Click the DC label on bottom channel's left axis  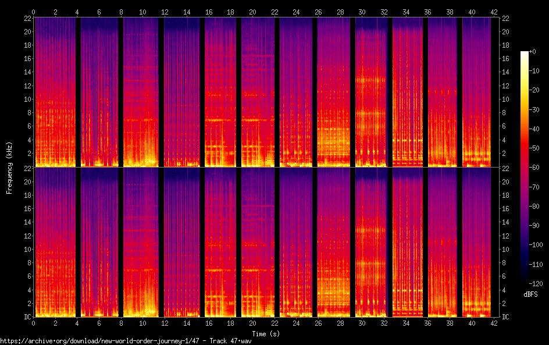click(x=27, y=316)
